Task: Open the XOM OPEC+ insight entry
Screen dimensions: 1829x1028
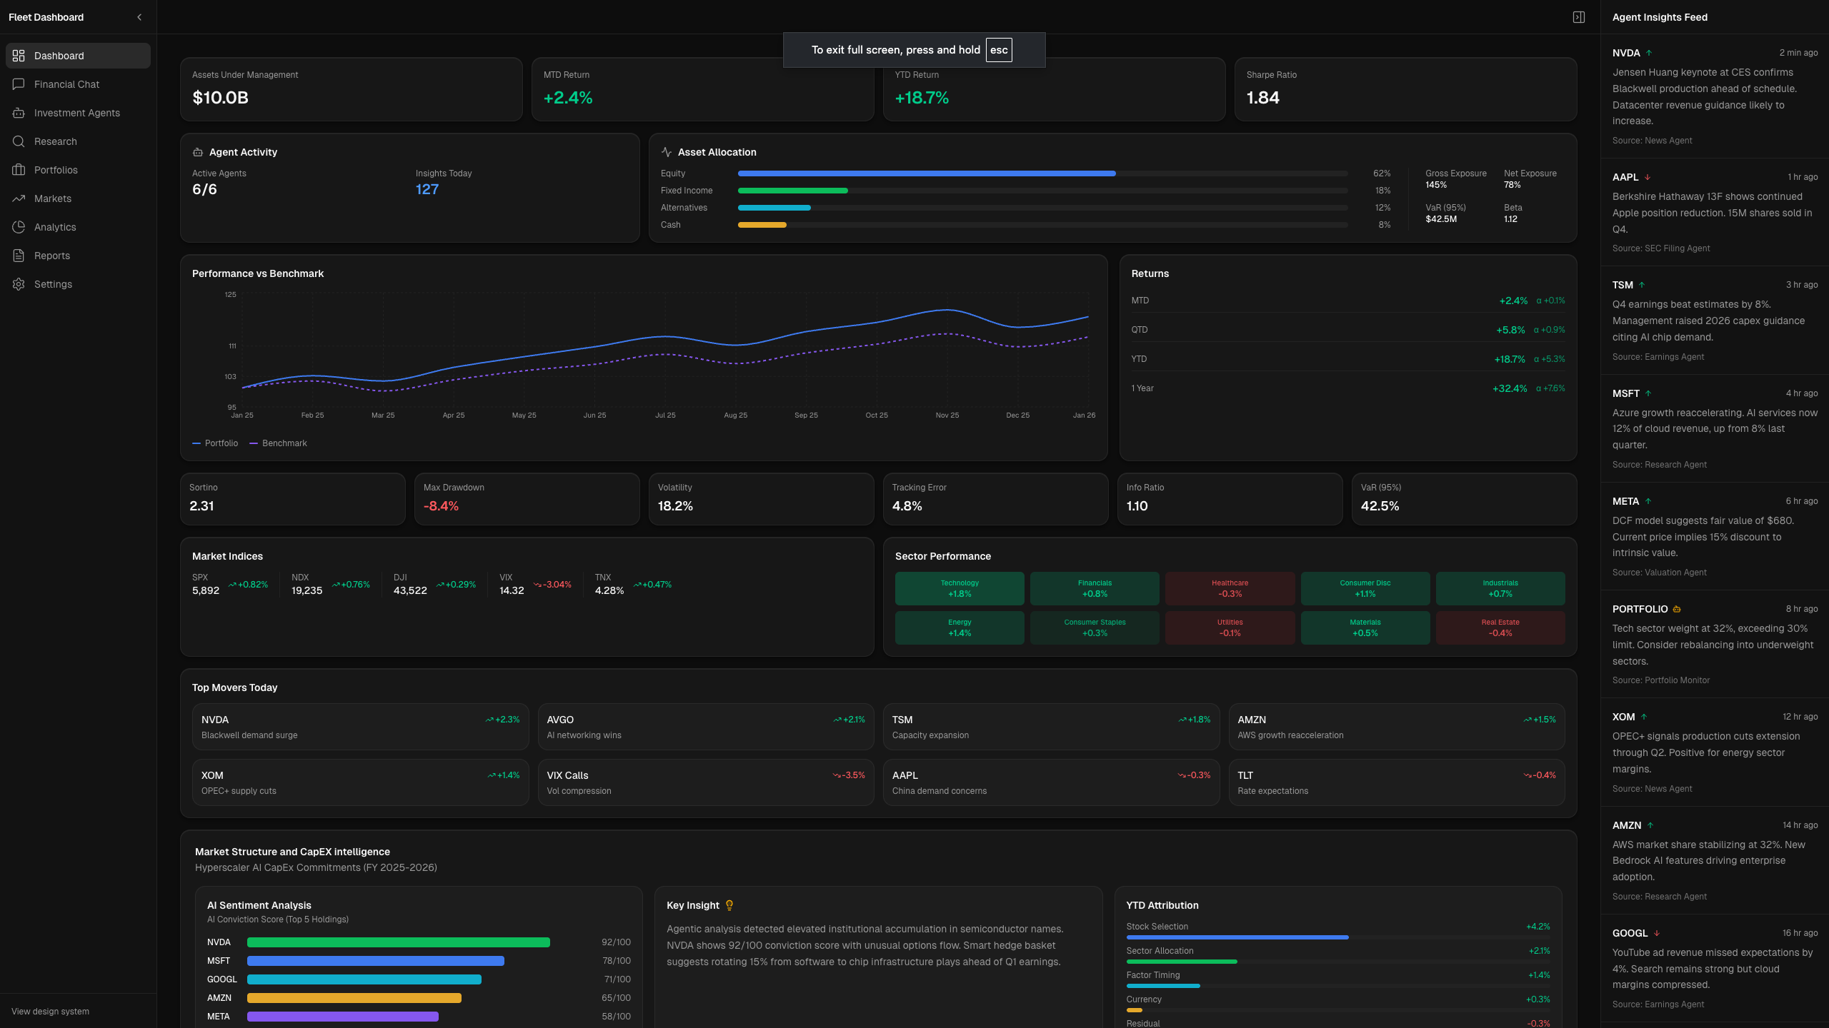Action: pyautogui.click(x=1715, y=752)
